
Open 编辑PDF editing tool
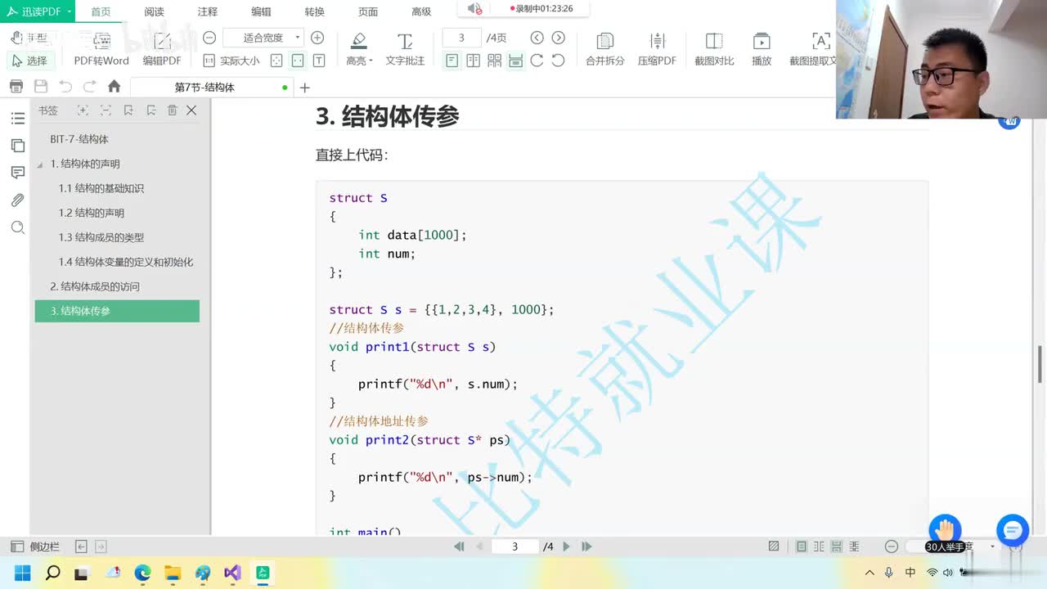click(x=162, y=50)
